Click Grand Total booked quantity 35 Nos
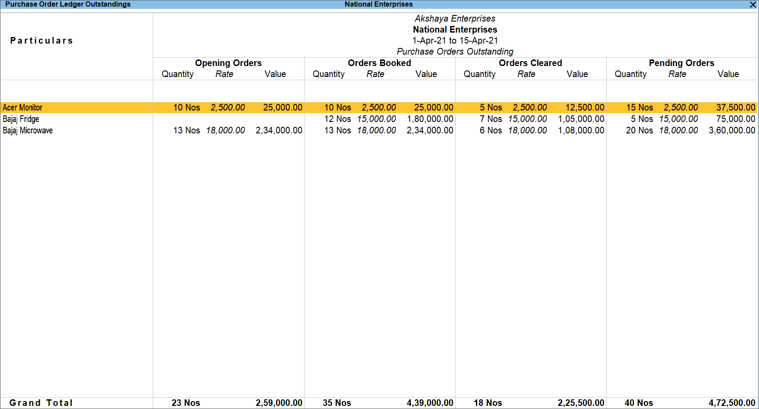The width and height of the screenshot is (759, 409). click(x=337, y=403)
